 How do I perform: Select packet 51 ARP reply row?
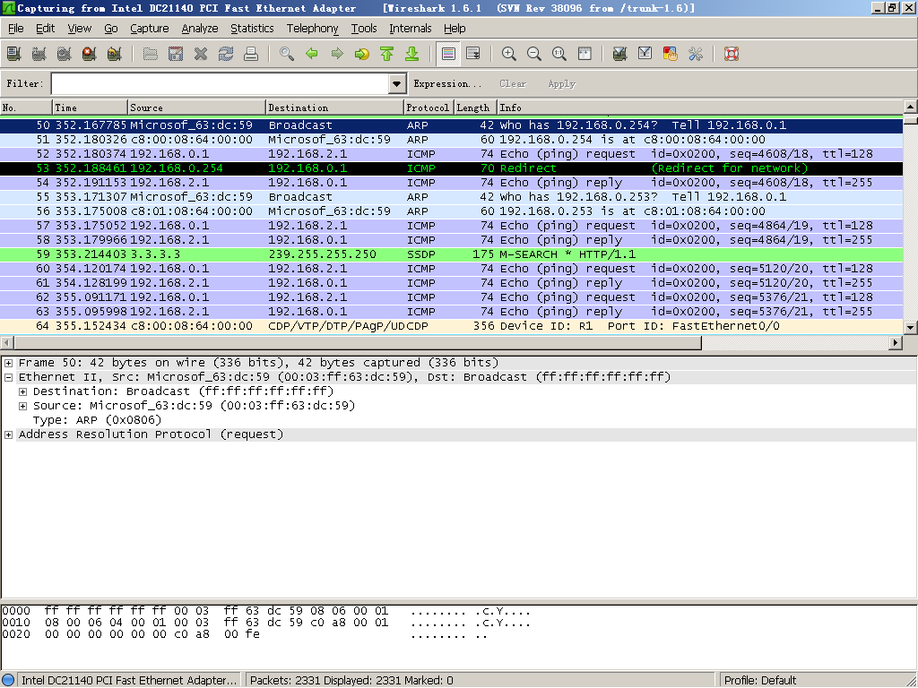pyautogui.click(x=452, y=140)
